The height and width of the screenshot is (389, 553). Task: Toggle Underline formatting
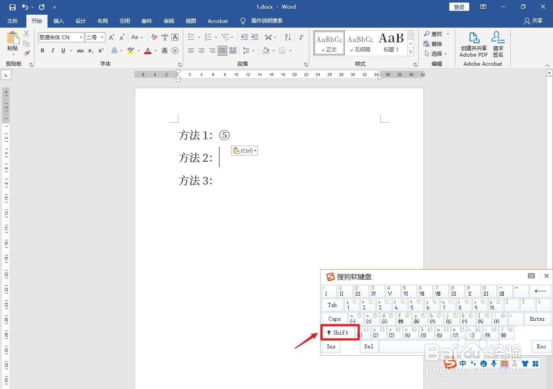tap(64, 51)
